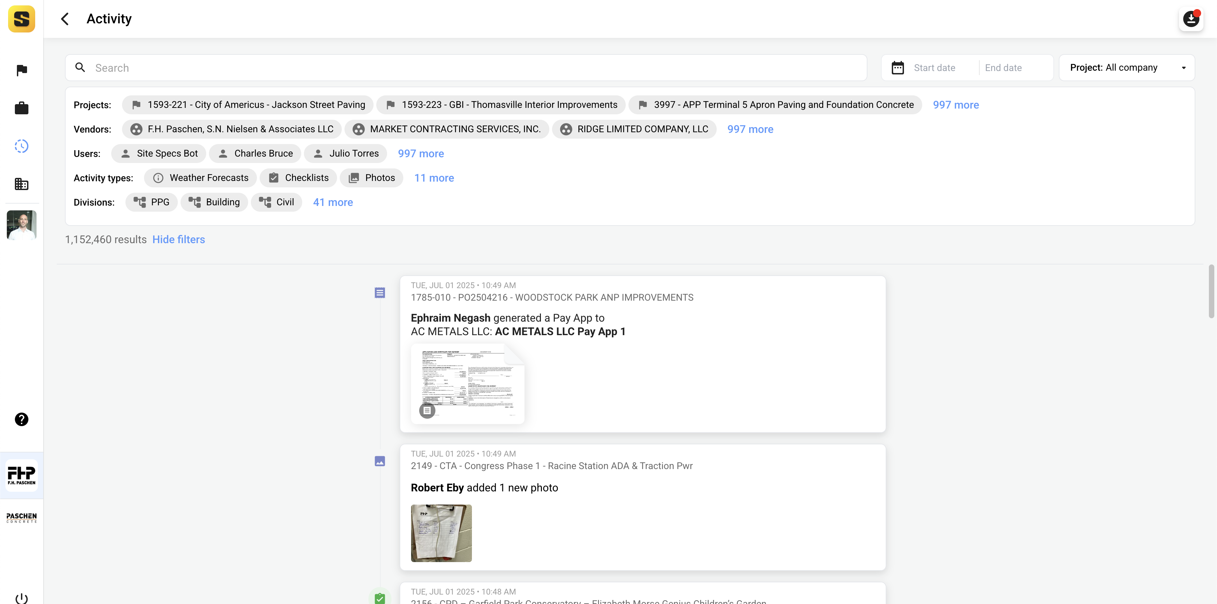
Task: Open the flag projects icon in sidebar
Action: [21, 70]
